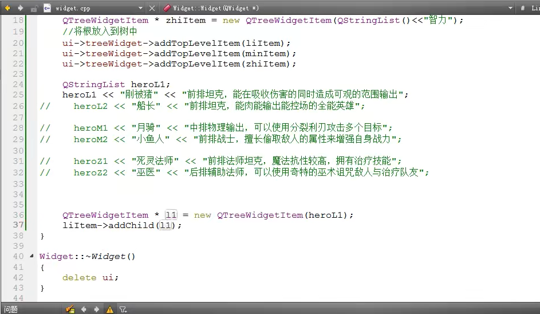540x314 pixels.
Task: Click the 问题 panel label
Action: [11, 309]
